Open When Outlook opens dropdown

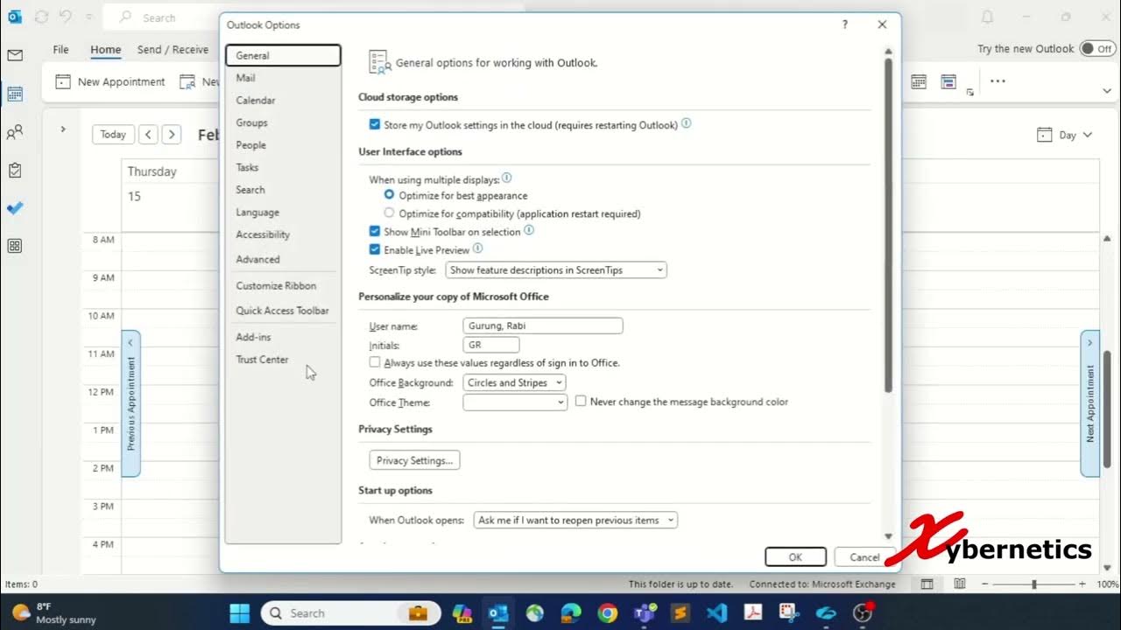575,520
